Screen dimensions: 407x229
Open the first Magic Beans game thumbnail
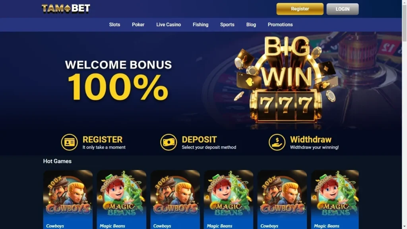122,200
